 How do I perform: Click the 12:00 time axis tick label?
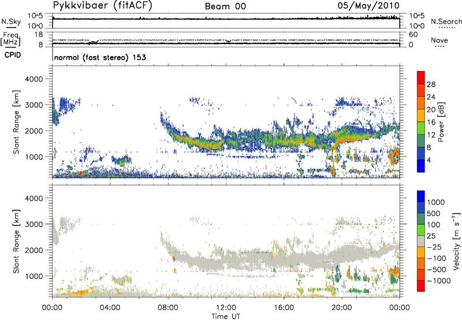226,308
